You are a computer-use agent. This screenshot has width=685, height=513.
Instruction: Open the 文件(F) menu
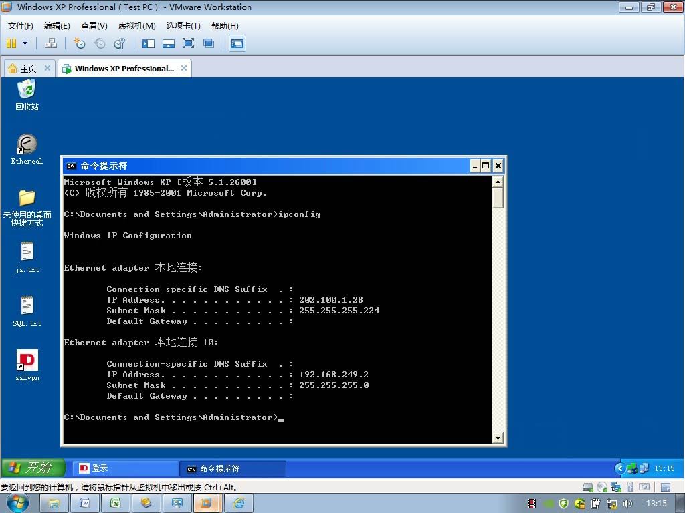pyautogui.click(x=21, y=26)
